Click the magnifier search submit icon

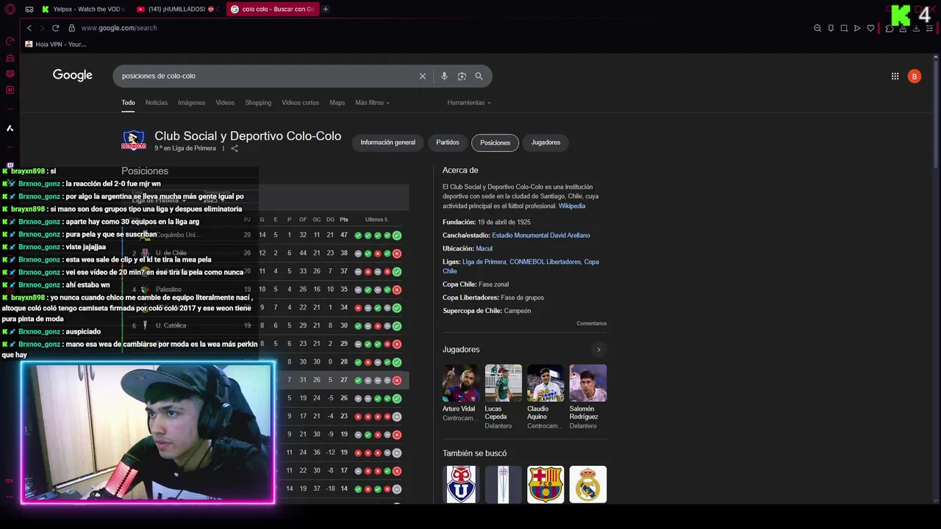479,76
